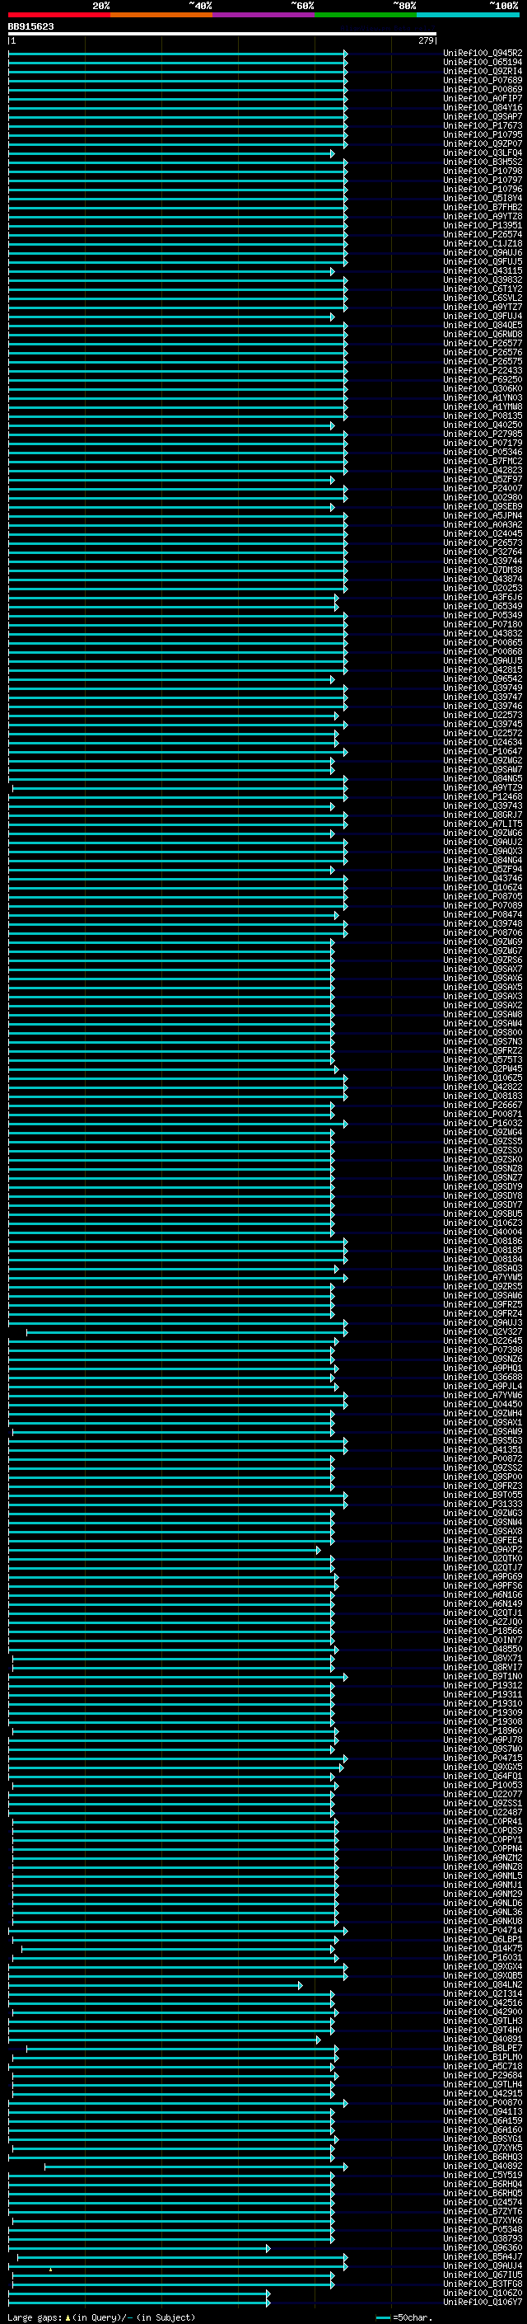Select hit label UniRef100_P10647

pos(483,752)
